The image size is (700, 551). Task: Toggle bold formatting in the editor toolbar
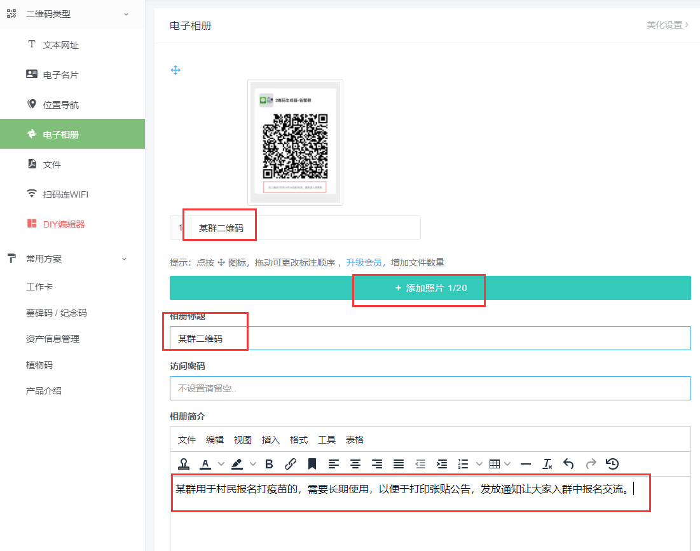pyautogui.click(x=269, y=464)
